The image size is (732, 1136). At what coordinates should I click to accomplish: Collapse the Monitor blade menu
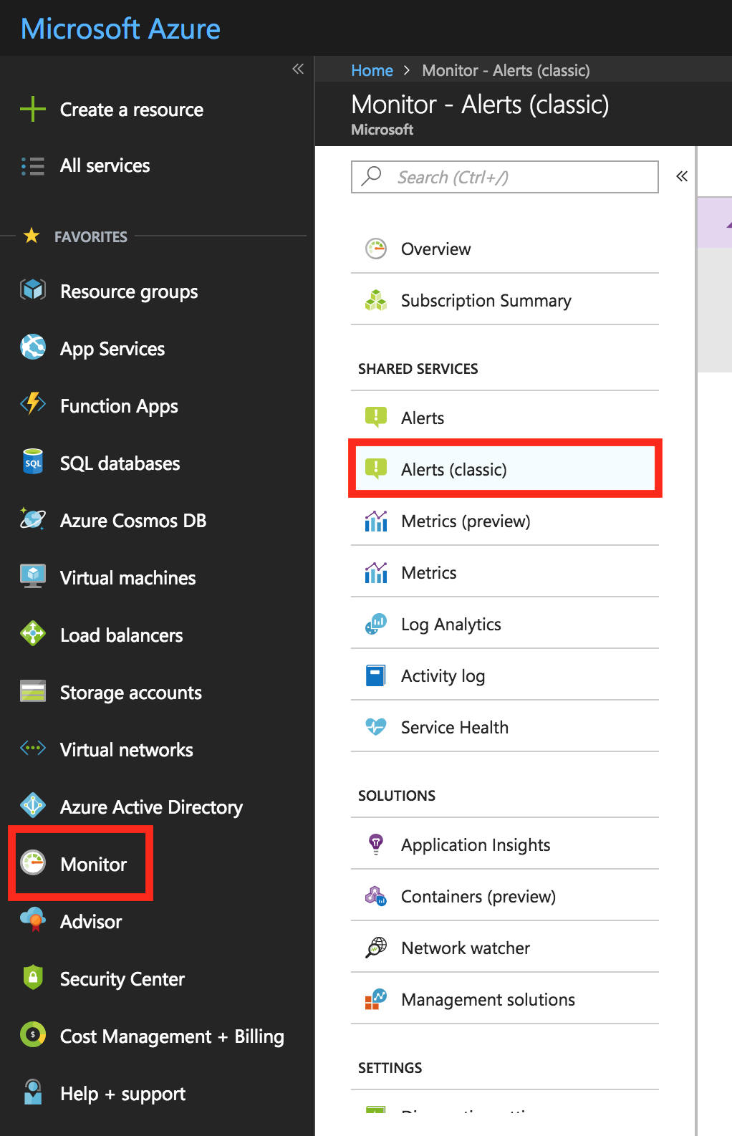point(682,176)
